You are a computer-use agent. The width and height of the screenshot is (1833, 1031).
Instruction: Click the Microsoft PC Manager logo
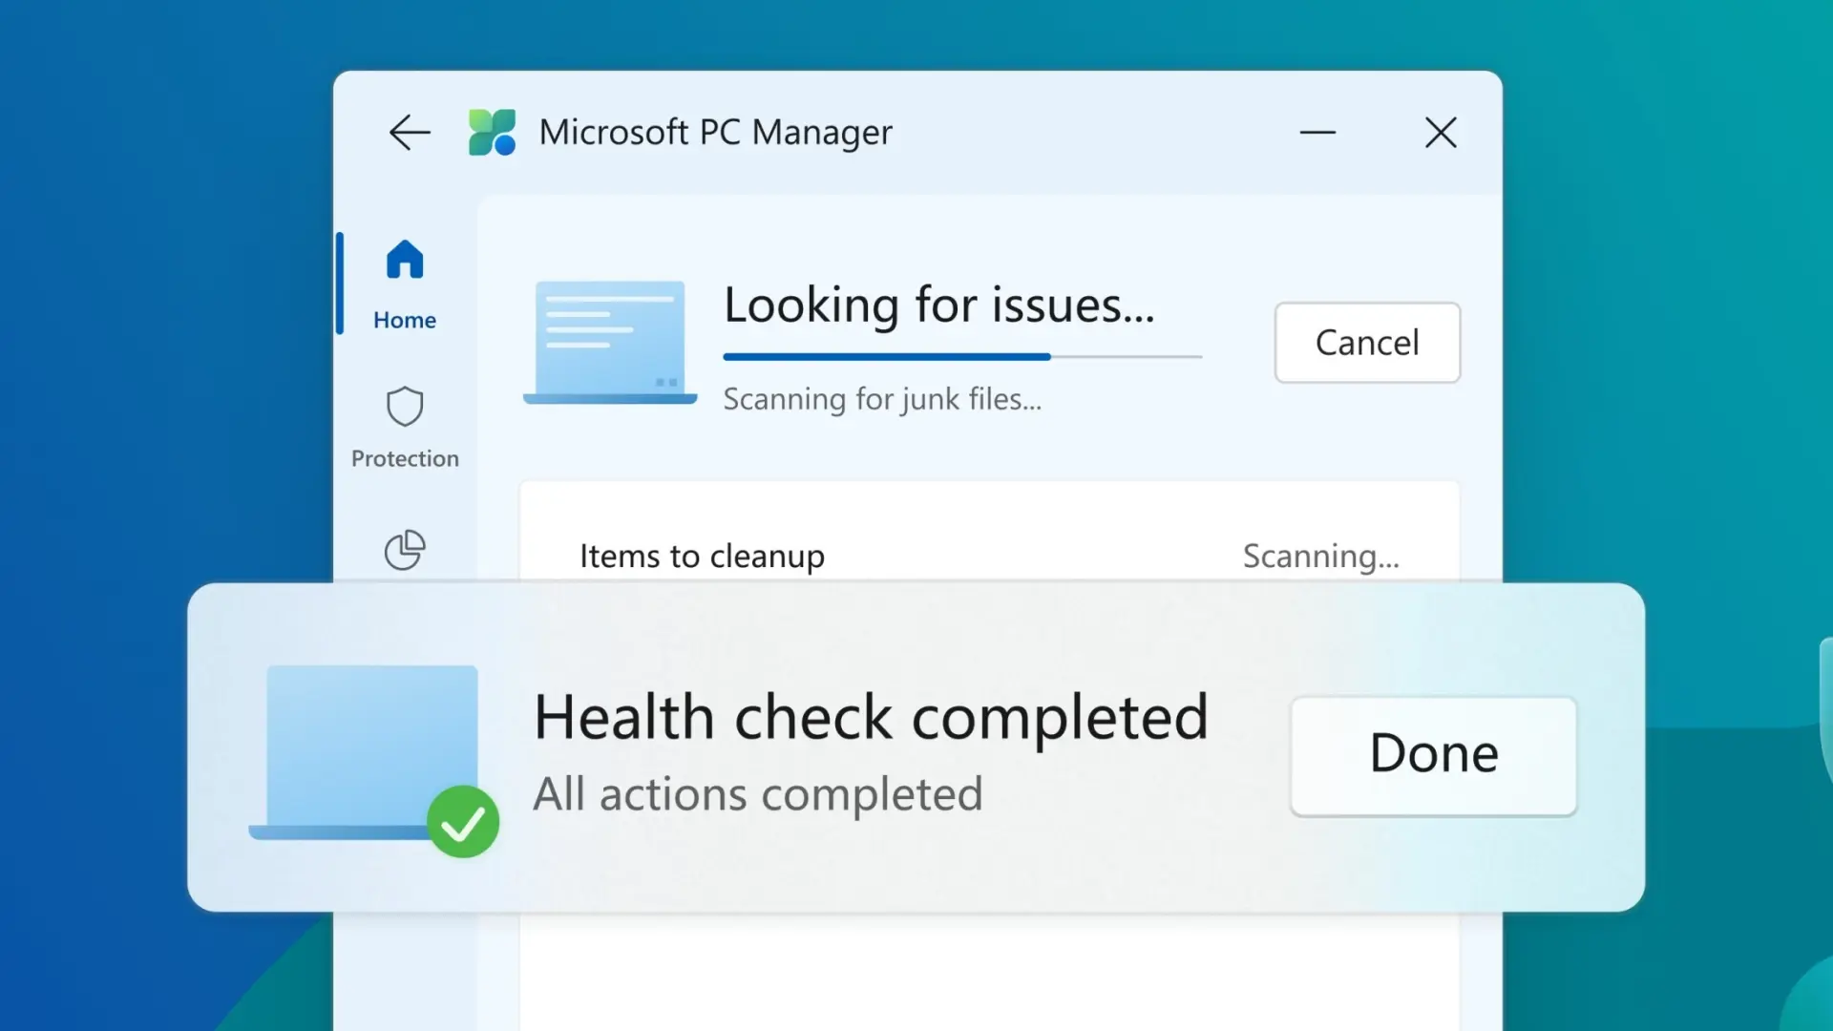[x=492, y=132]
